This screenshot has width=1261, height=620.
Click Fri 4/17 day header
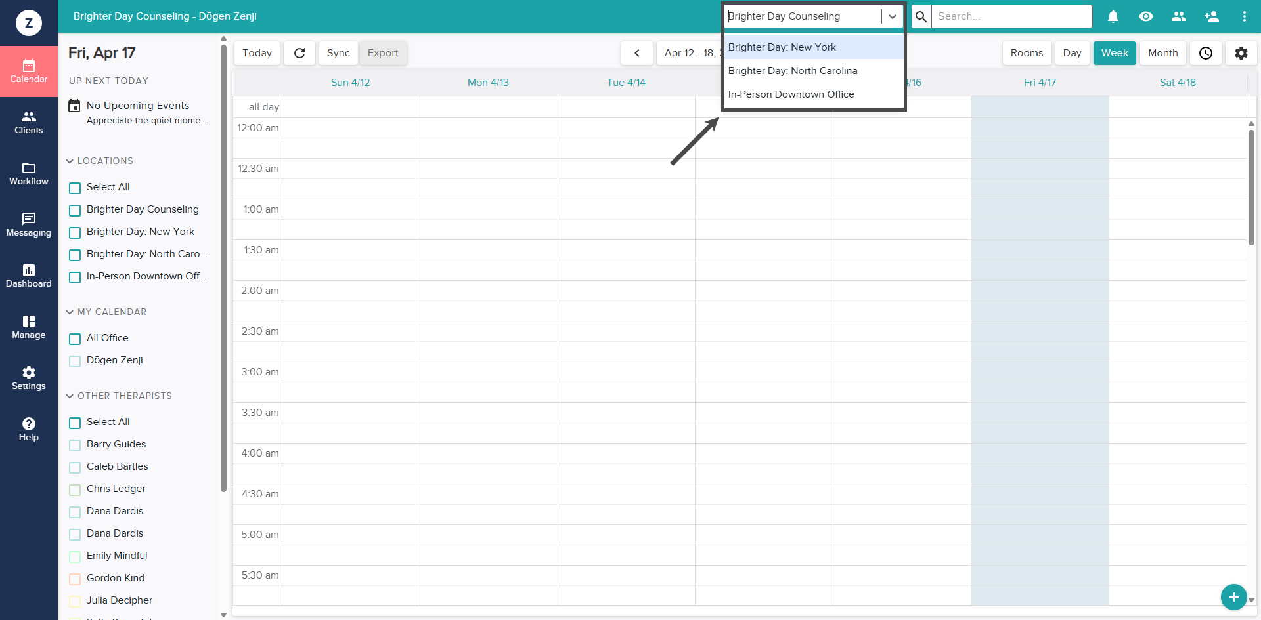pyautogui.click(x=1040, y=83)
